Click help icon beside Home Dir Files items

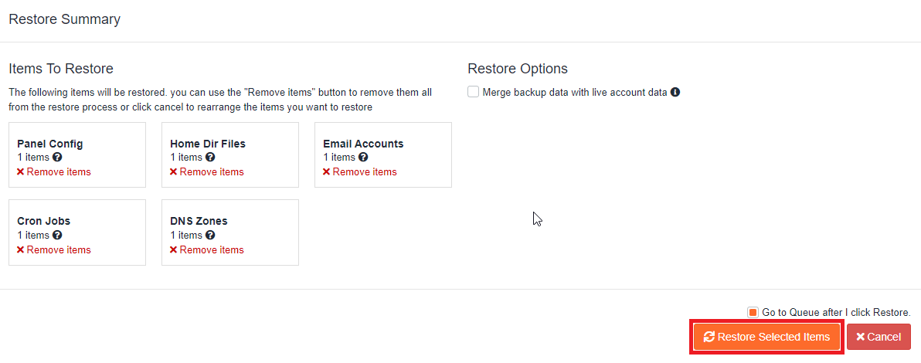click(210, 158)
